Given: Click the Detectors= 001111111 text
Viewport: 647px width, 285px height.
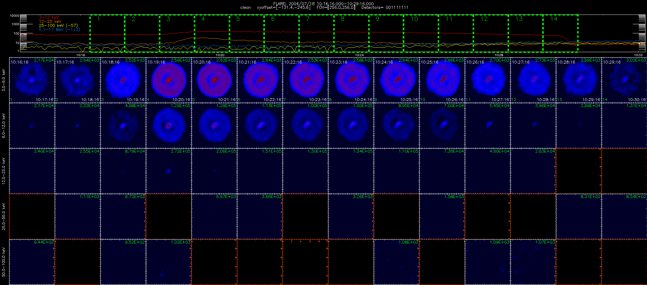Looking at the screenshot, I should pos(385,8).
